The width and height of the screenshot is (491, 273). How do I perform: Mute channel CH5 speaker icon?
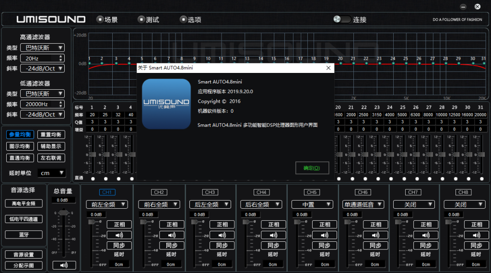point(325,235)
